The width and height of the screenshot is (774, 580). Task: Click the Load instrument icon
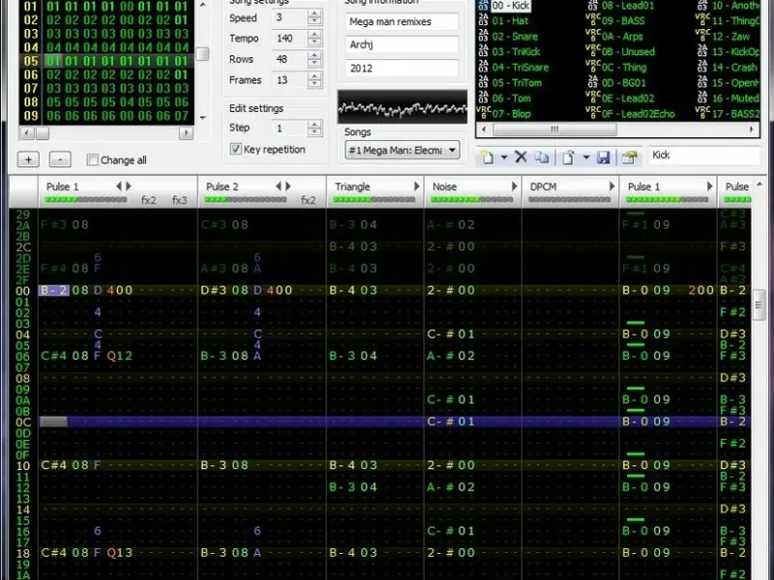point(569,157)
